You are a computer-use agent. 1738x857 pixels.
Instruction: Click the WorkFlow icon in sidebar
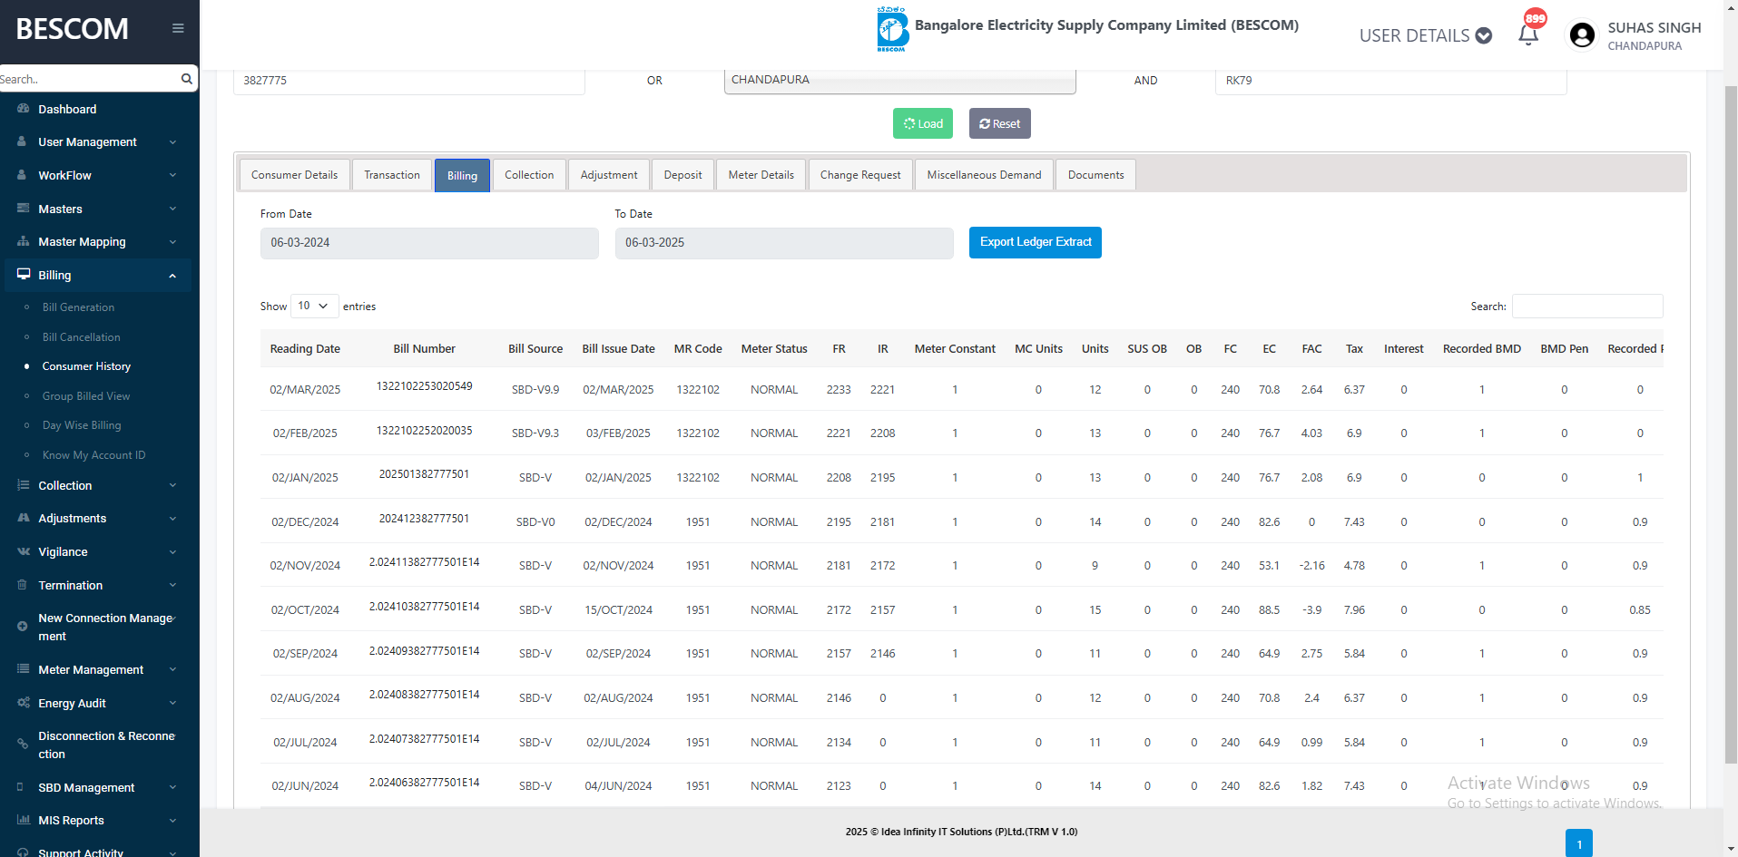coord(22,175)
